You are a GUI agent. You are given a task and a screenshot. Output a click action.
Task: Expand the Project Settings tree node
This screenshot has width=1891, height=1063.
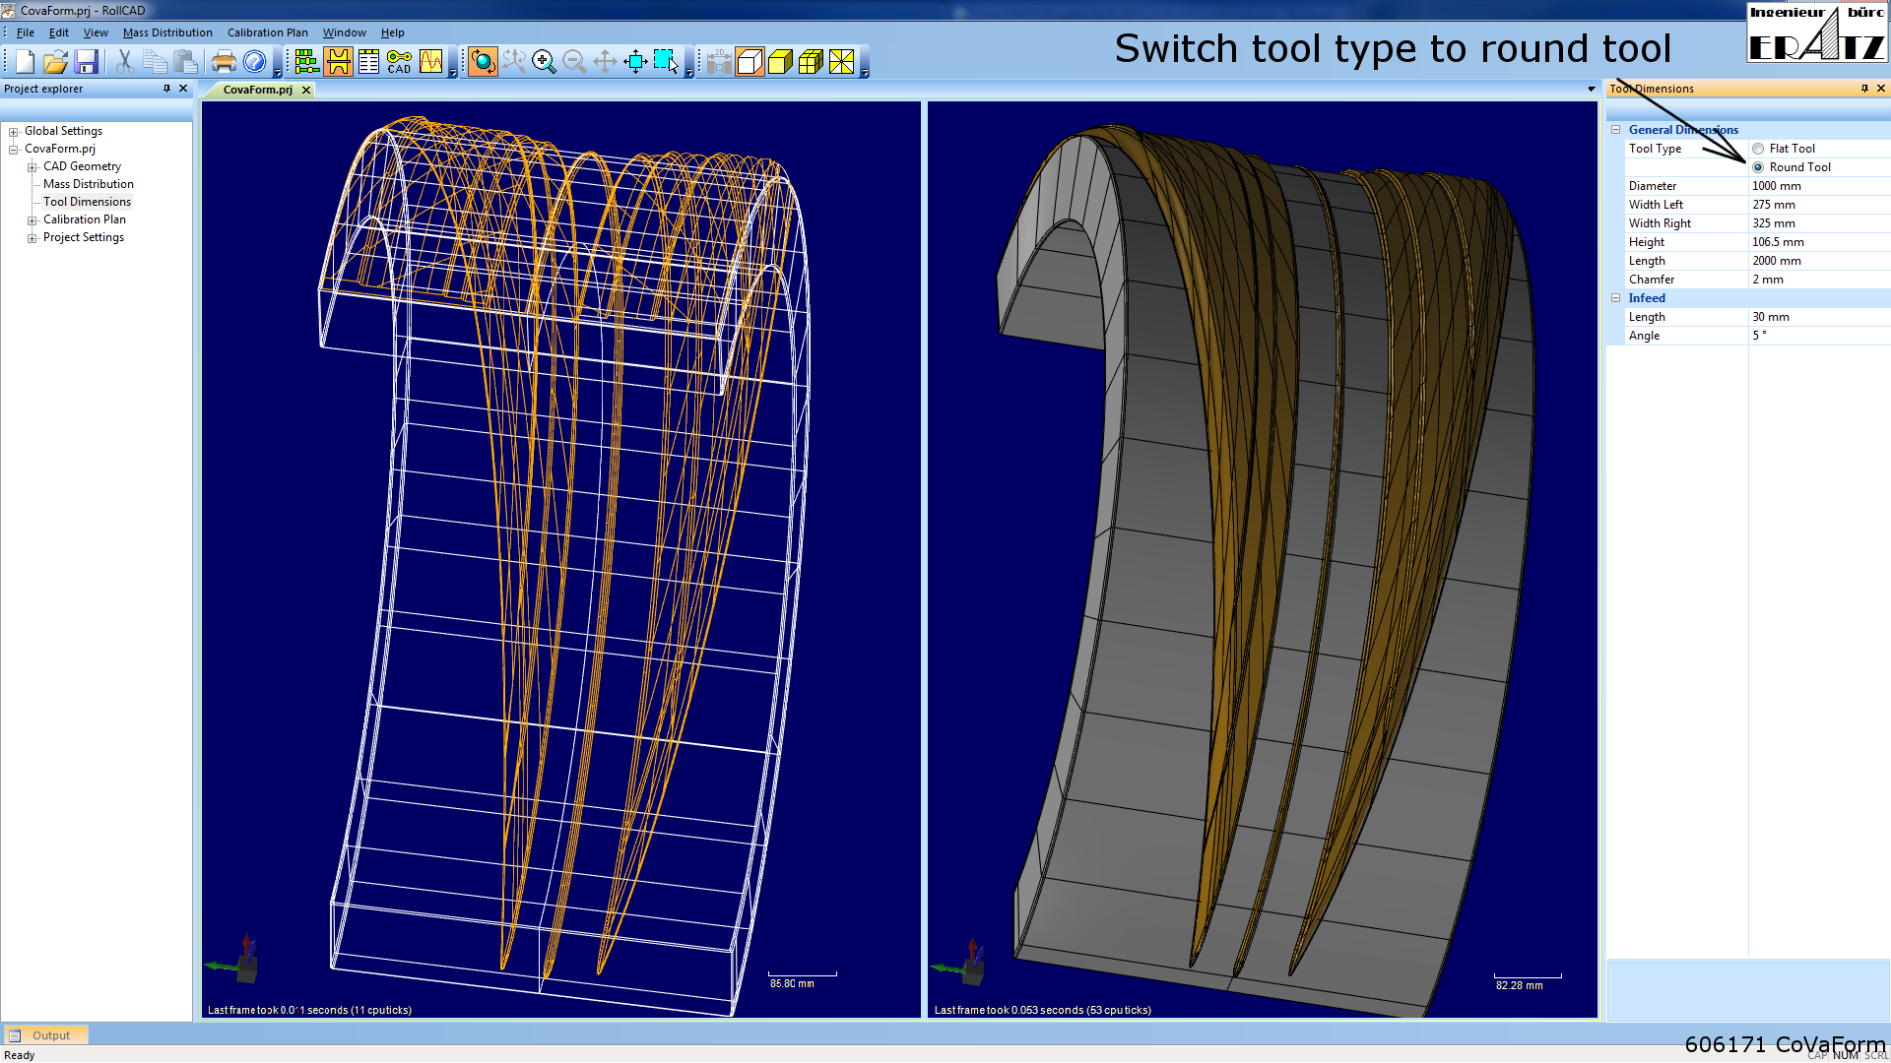tap(32, 238)
